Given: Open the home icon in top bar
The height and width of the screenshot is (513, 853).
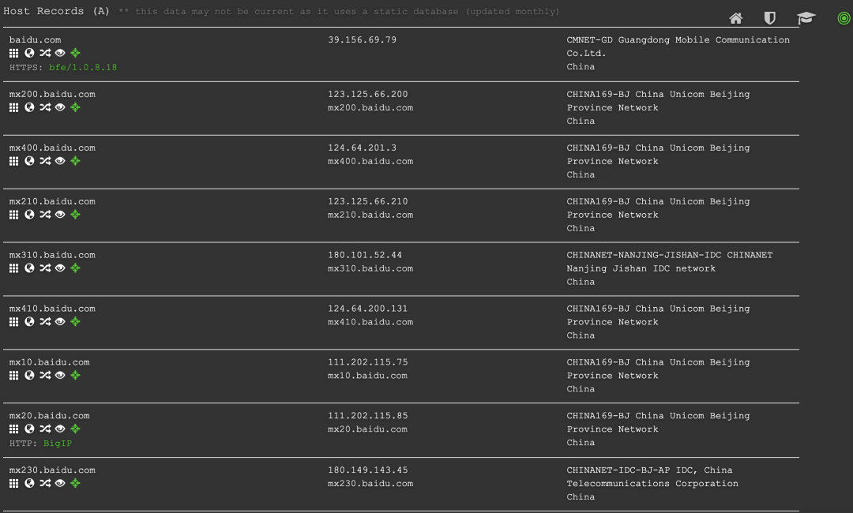Looking at the screenshot, I should click(736, 18).
